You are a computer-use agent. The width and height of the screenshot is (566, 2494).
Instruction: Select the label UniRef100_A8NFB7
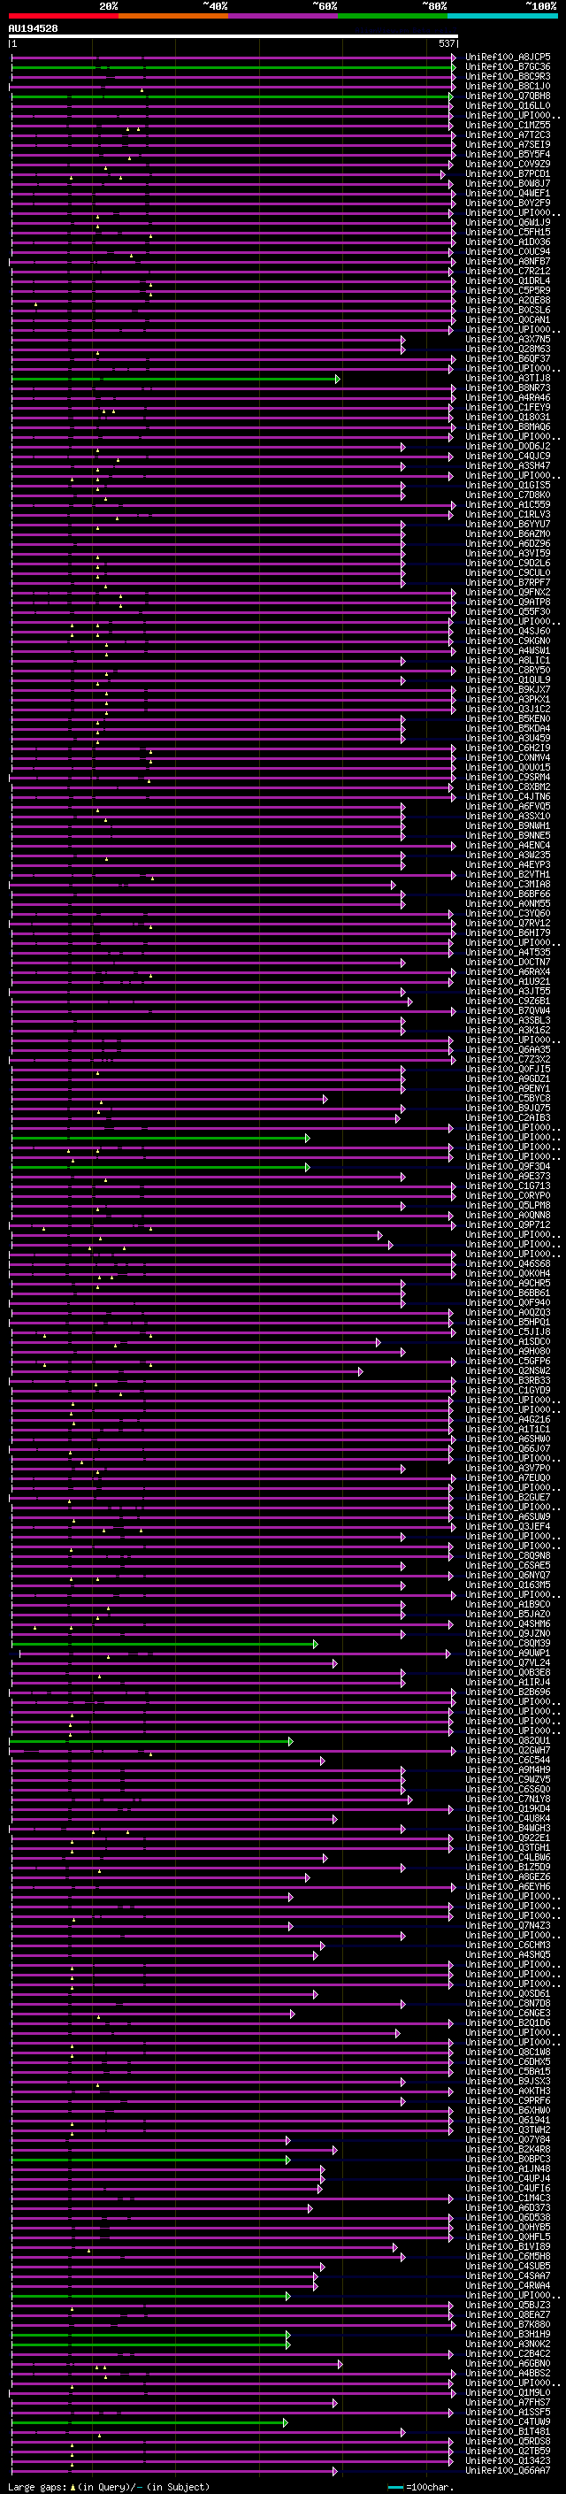(x=508, y=263)
